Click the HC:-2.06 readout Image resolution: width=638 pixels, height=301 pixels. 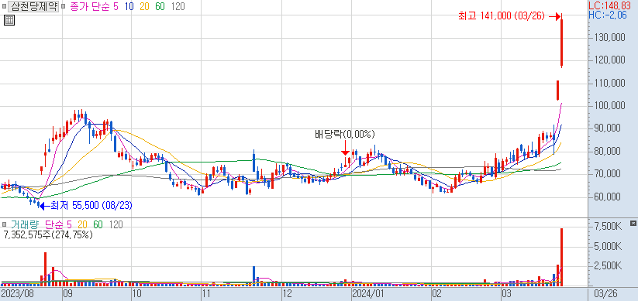(609, 15)
